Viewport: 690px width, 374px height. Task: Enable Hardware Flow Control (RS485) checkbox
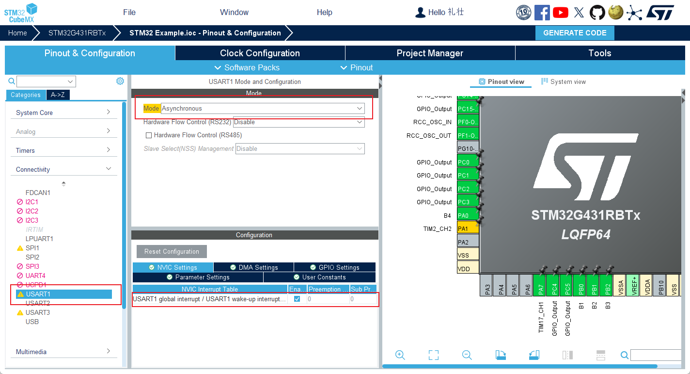pos(149,135)
